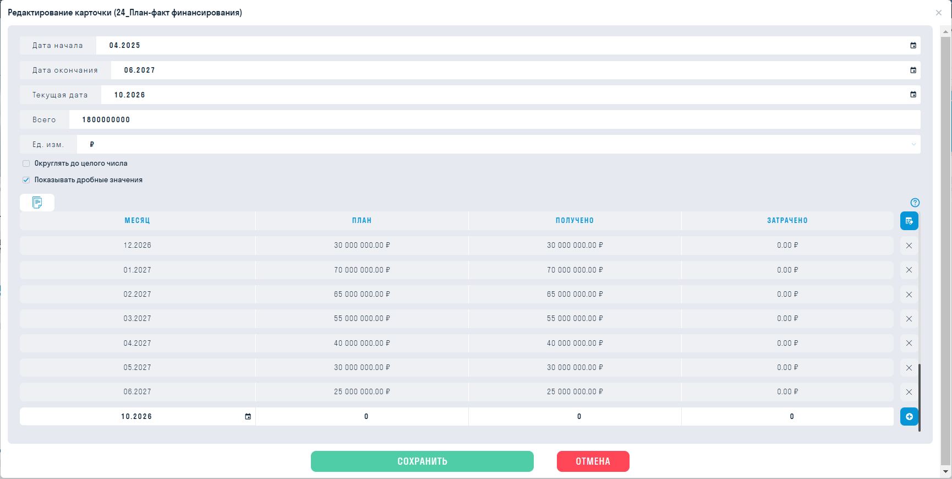Click the Дата окончания field 06.2027
952x479 pixels.
[516, 70]
